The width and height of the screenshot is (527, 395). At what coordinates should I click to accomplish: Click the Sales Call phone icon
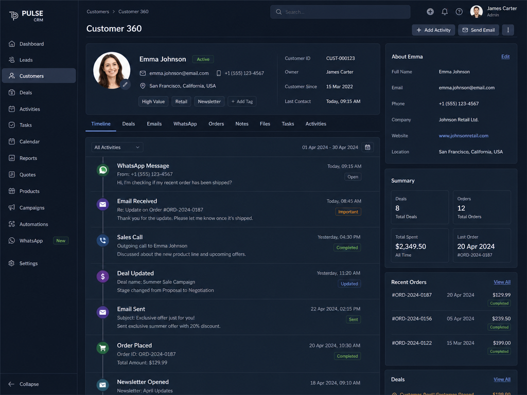click(x=103, y=241)
